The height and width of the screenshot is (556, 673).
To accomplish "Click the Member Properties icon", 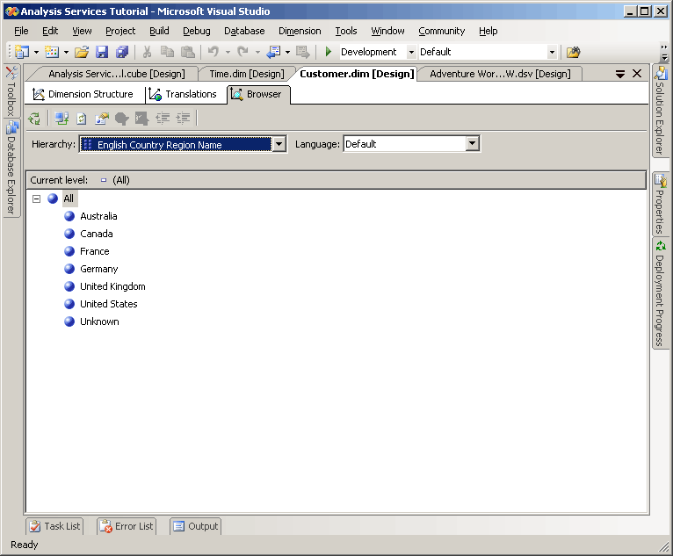I will click(x=102, y=119).
